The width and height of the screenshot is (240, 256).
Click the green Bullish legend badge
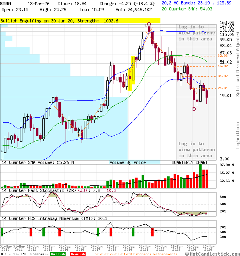click(x=58, y=254)
